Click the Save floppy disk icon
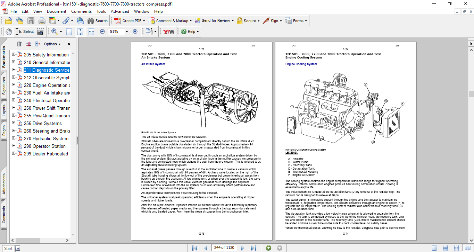 click(x=31, y=21)
